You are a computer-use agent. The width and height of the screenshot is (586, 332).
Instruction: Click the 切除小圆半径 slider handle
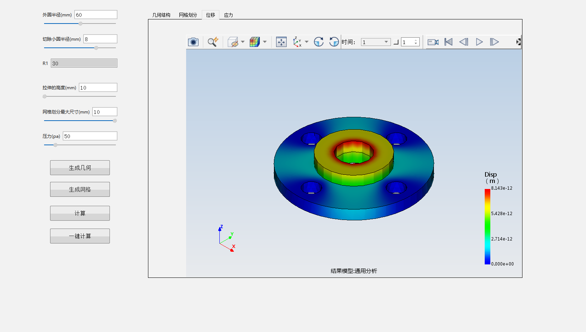[x=96, y=48]
